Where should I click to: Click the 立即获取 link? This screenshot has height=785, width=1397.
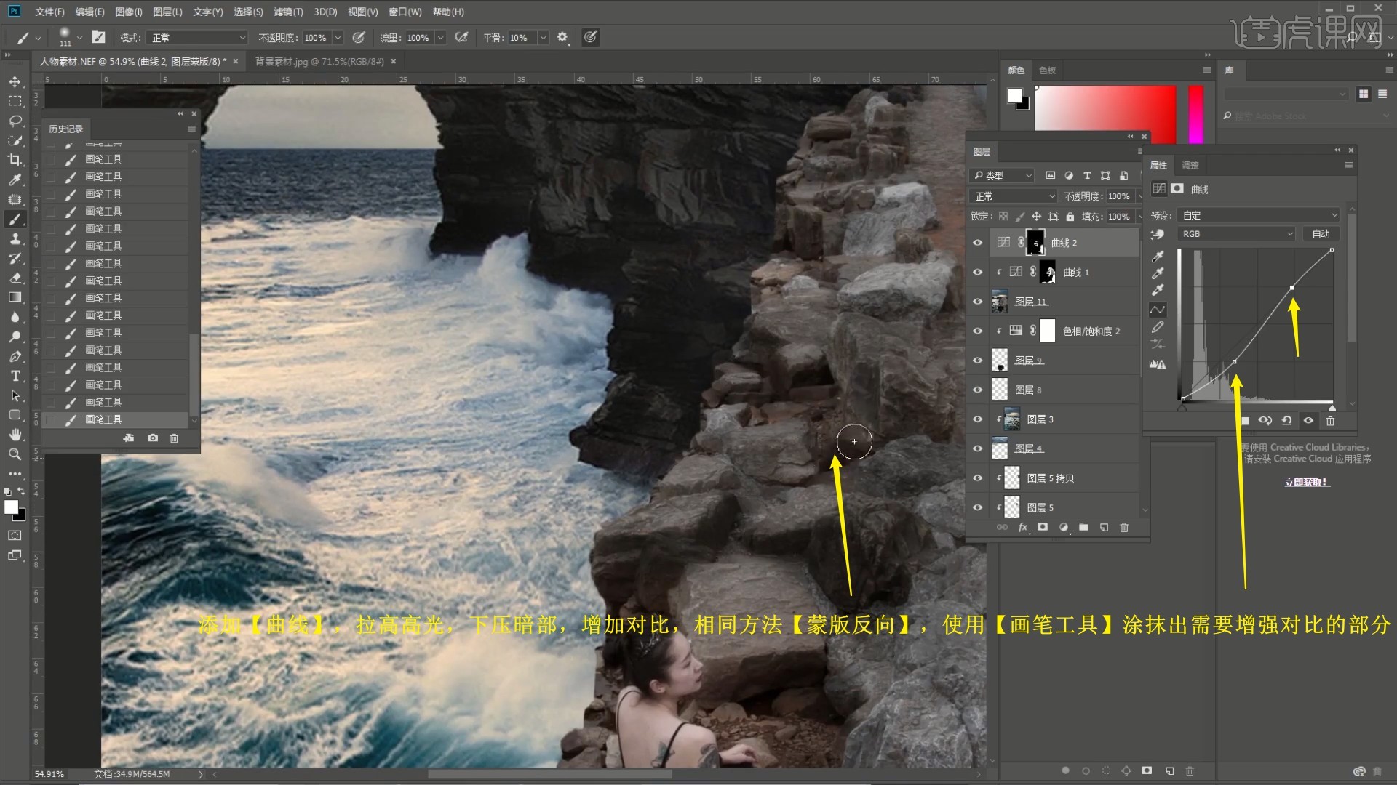(x=1306, y=482)
